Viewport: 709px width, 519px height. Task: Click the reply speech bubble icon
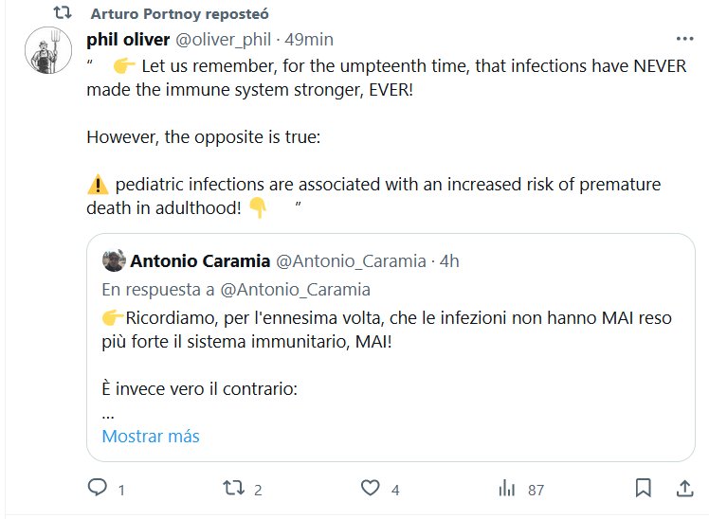pos(98,489)
